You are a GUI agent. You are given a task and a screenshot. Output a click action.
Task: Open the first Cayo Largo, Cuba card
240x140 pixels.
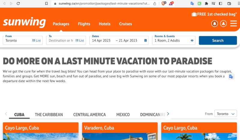pos(41,131)
